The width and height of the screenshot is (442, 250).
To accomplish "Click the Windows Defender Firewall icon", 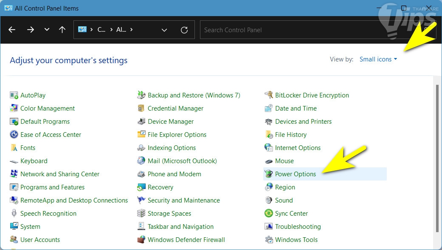I will pos(141,240).
